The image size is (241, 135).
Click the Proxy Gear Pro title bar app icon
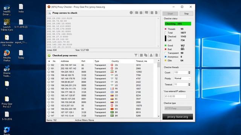click(49, 7)
